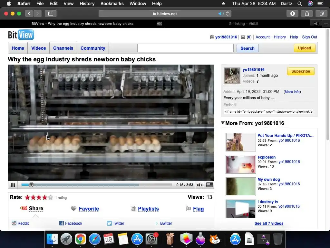Open the Share envelope icon

24,208
